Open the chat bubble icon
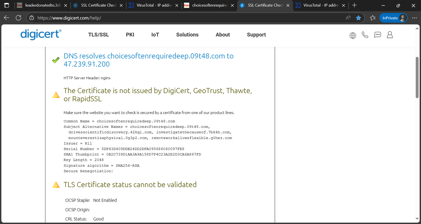Image resolution: width=421 pixels, height=224 pixels. tap(377, 35)
